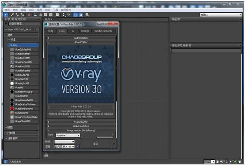Click binoculars search icon below the view
Image resolution: width=245 pixels, height=165 pixels.
[x=46, y=155]
